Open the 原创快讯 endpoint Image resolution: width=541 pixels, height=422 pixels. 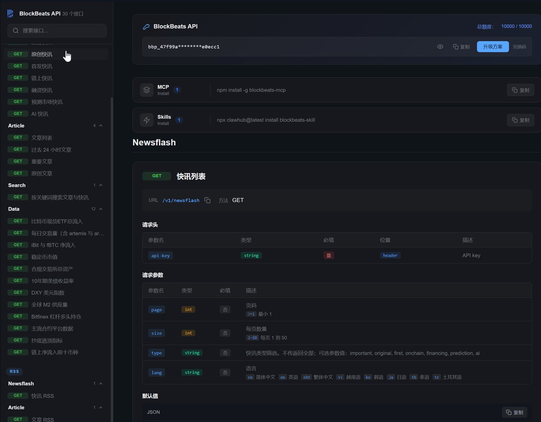pyautogui.click(x=56, y=54)
